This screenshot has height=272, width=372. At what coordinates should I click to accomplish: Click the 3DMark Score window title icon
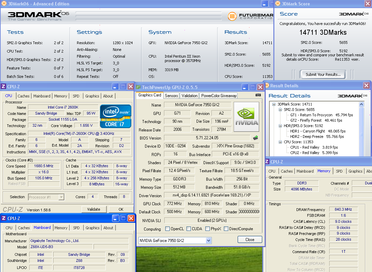click(278, 4)
